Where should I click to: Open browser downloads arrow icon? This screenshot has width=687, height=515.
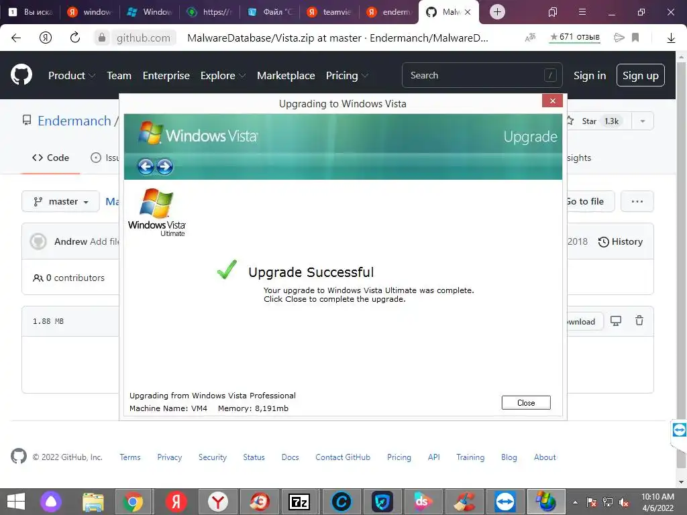tap(671, 38)
